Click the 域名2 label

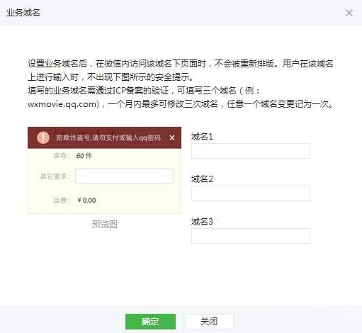202,179
